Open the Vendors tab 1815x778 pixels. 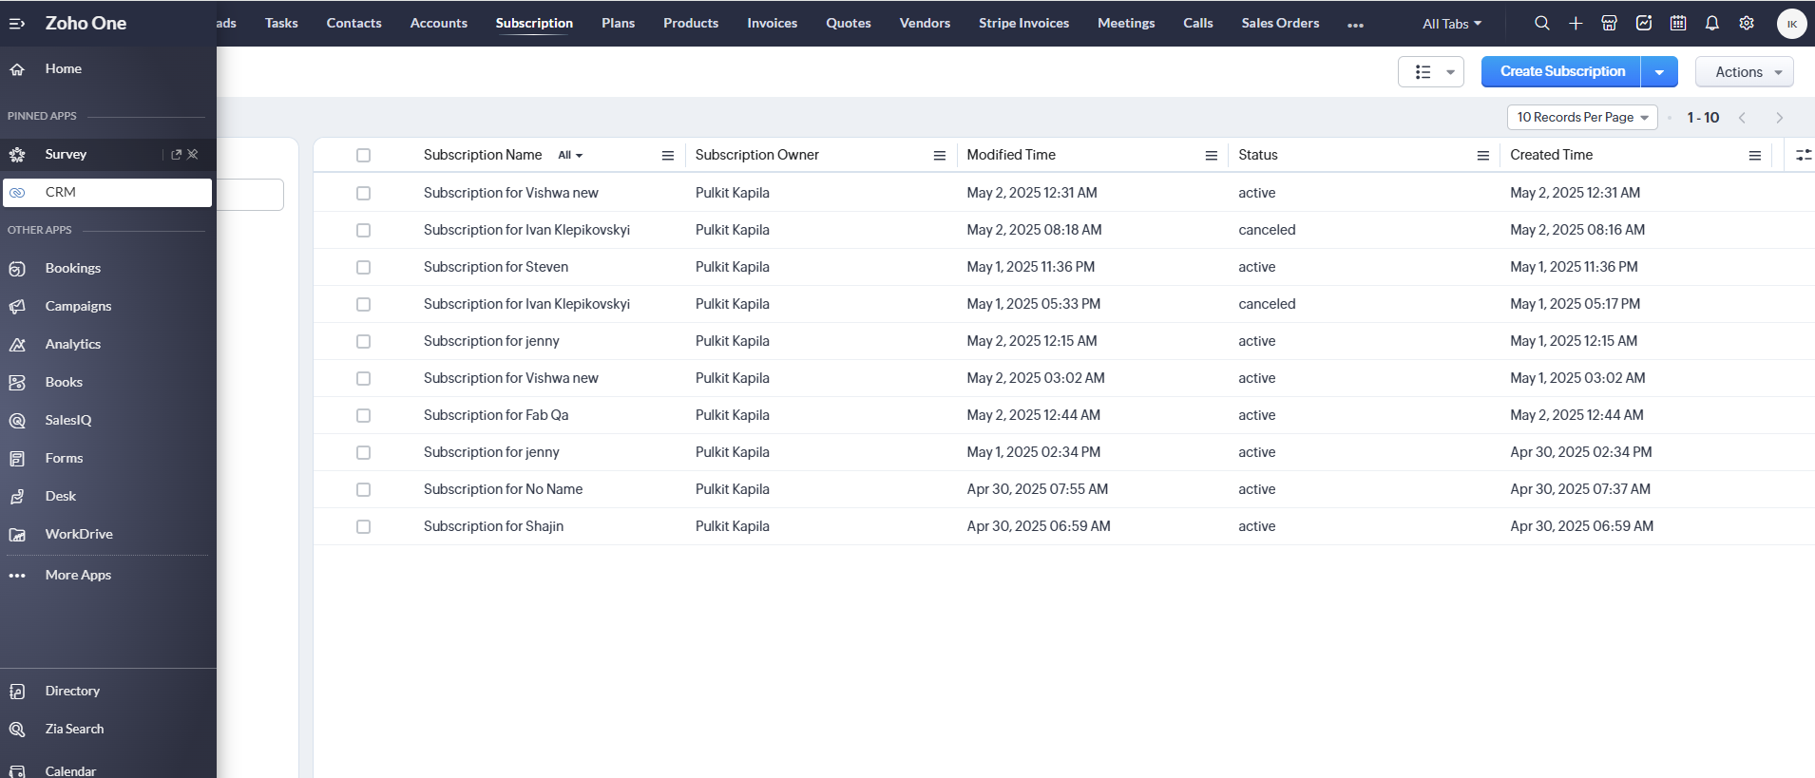[x=925, y=23]
